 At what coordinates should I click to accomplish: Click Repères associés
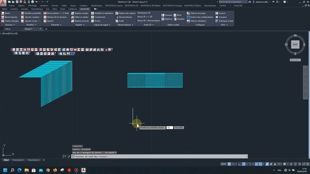tap(80, 21)
